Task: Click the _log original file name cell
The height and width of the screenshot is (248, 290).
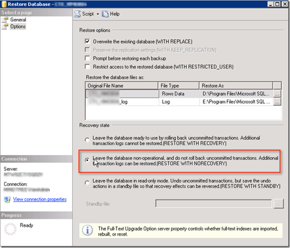Action: pos(122,102)
